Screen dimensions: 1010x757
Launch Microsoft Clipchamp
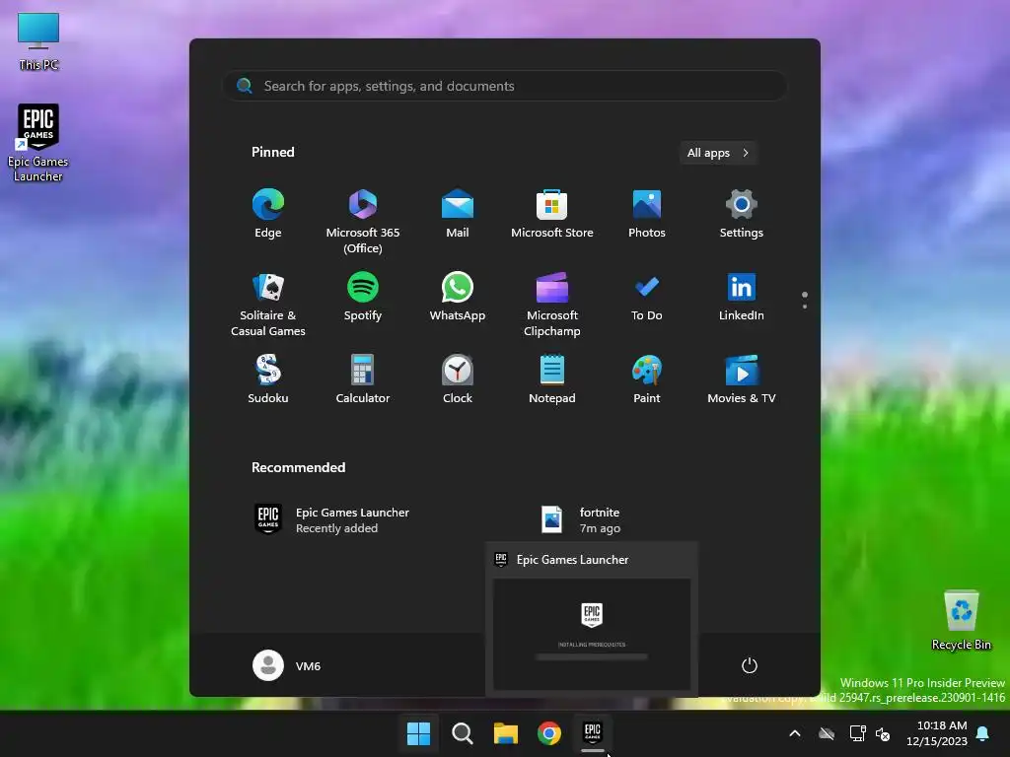tap(552, 304)
